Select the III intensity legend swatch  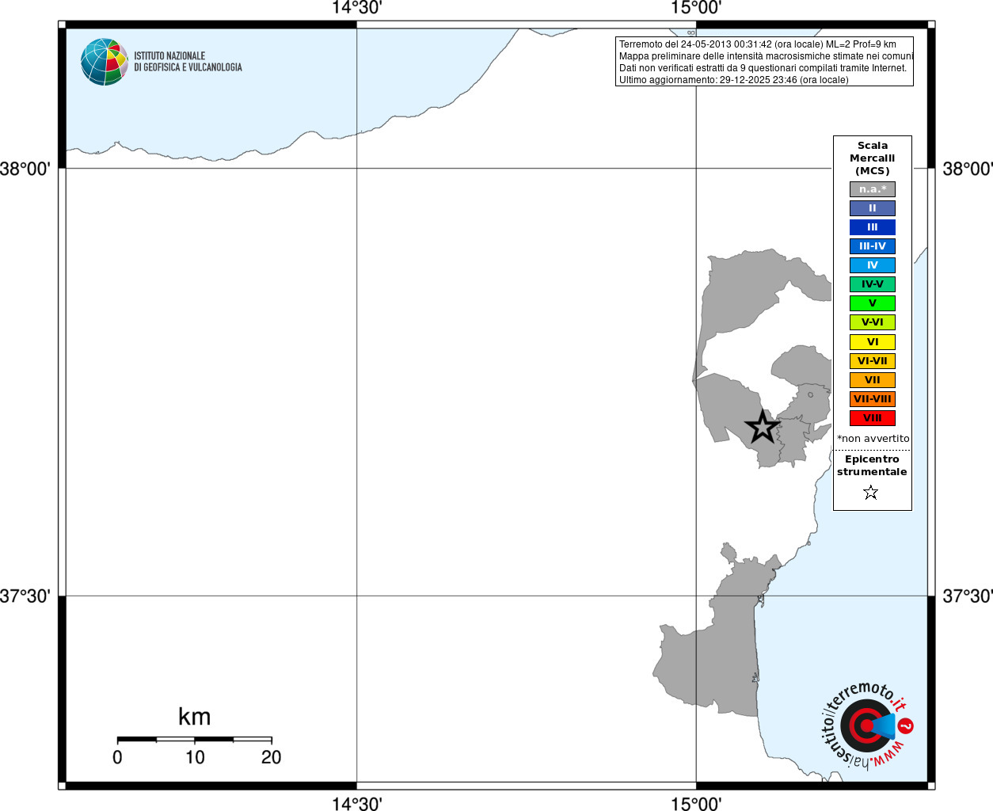pos(873,227)
